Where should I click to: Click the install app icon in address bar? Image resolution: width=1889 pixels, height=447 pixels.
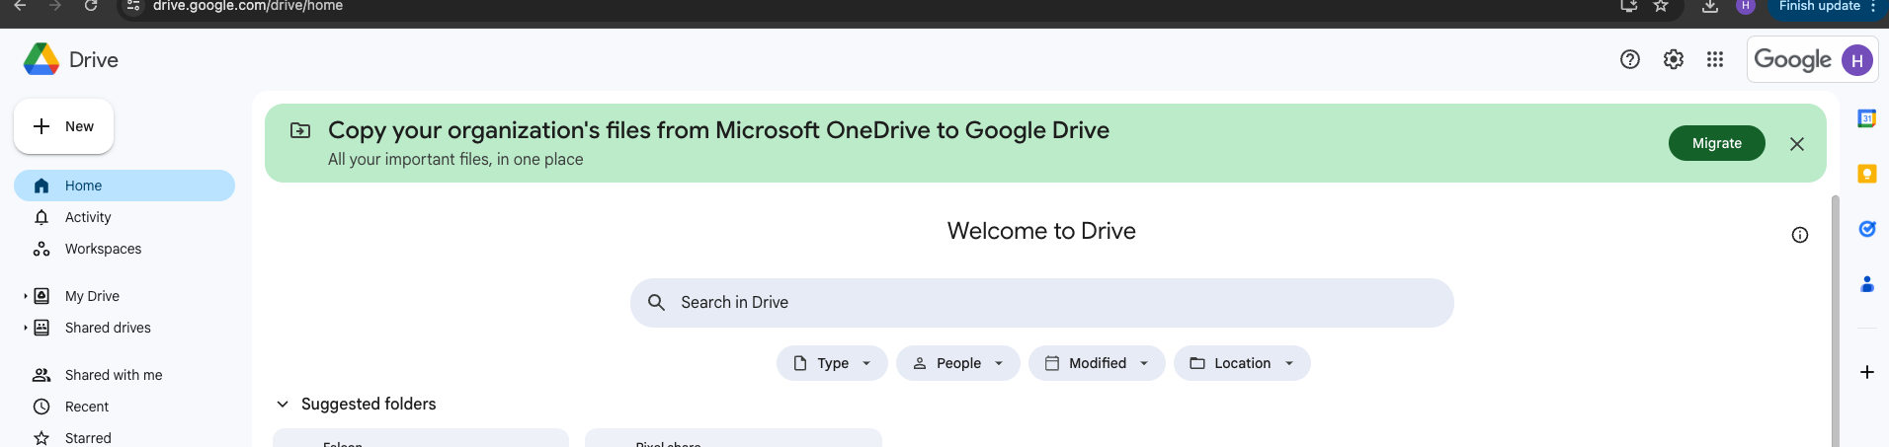tap(1629, 6)
